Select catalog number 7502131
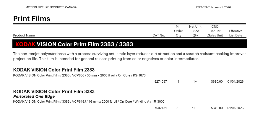The width and height of the screenshot is (263, 120). click(x=161, y=108)
